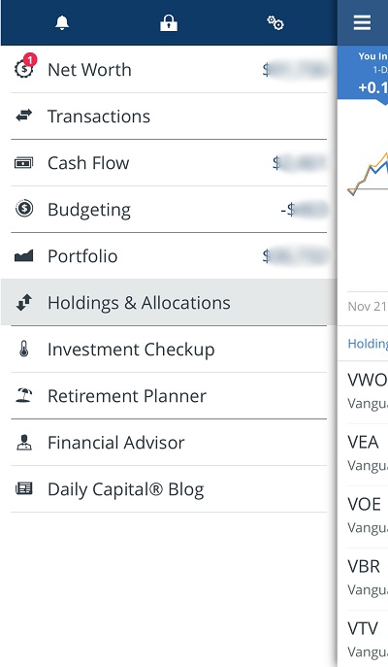The image size is (388, 667).
Task: Open settings via the gears icon
Action: tap(275, 23)
